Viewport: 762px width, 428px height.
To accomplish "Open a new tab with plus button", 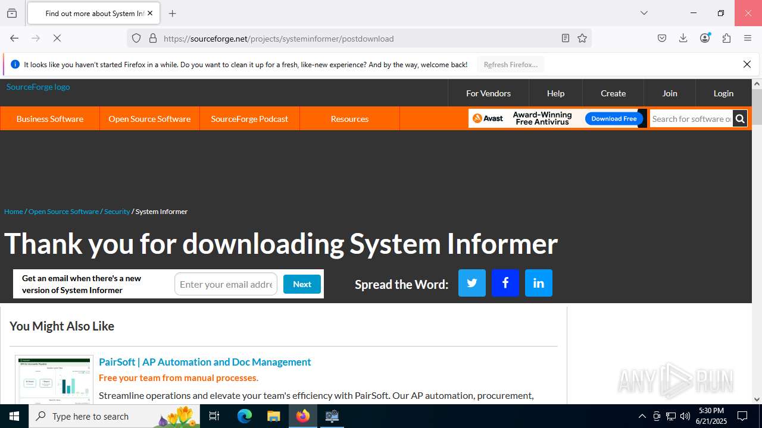I will 173,13.
